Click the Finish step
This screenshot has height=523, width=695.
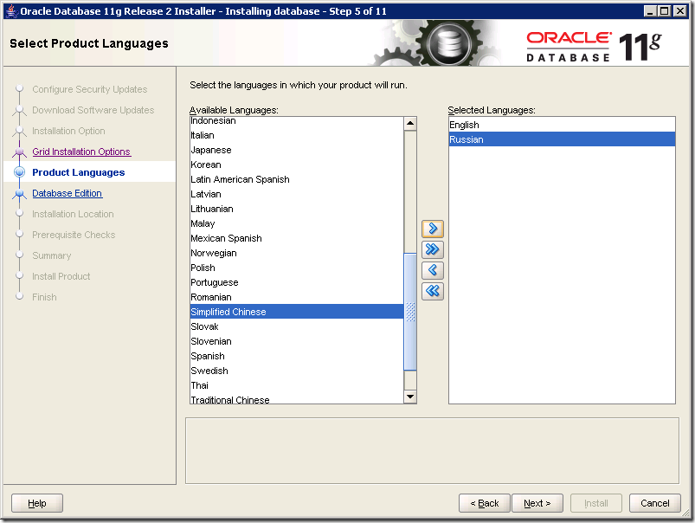click(44, 297)
